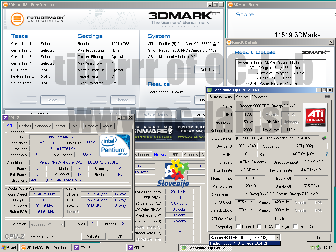Click the CPU-Z title bar Z icon
The image size is (336, 252).
tap(5, 118)
